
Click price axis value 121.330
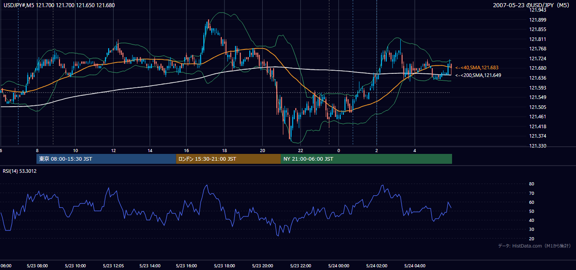[x=538, y=146]
